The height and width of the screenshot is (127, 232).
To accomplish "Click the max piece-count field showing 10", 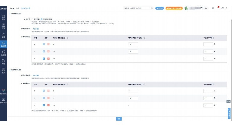I will 133,44.
